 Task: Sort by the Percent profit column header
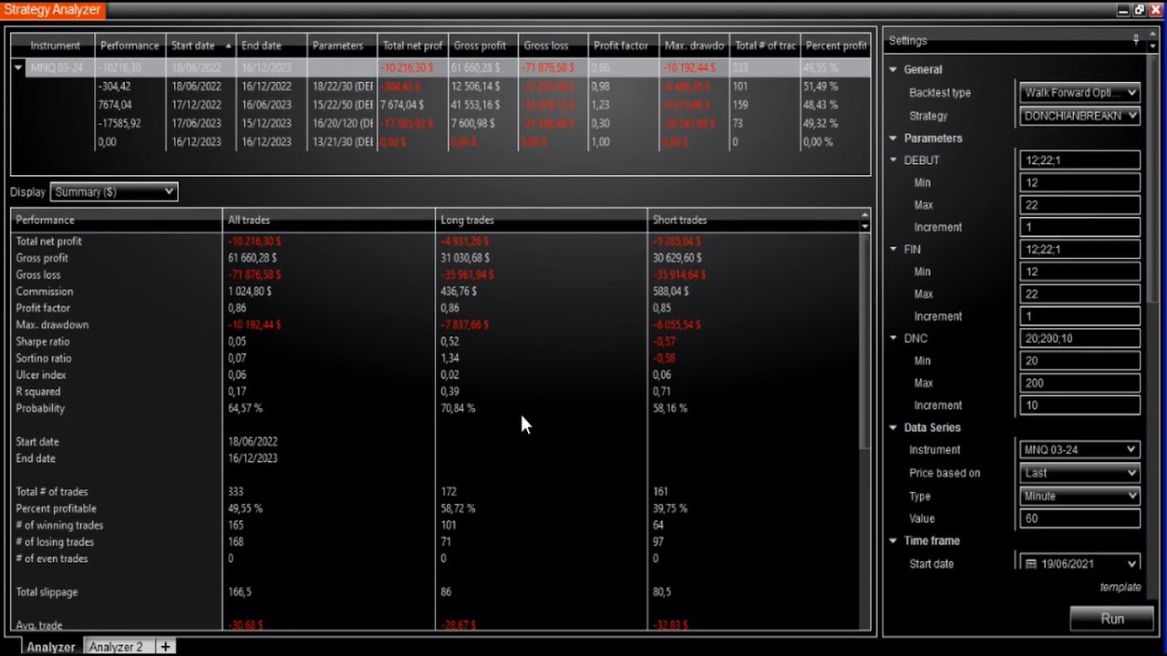(x=835, y=46)
